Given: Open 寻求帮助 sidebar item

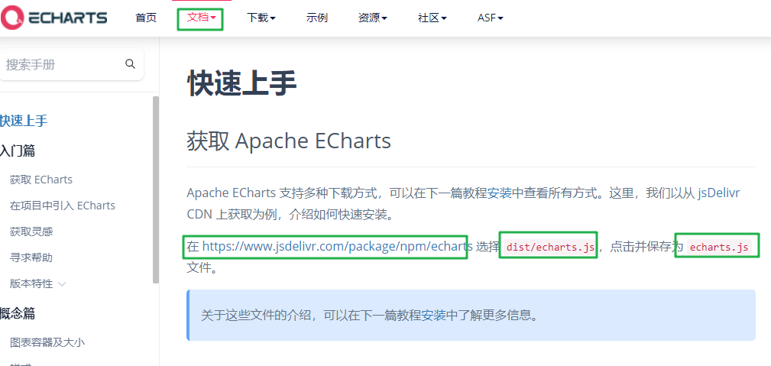Looking at the screenshot, I should pos(31,257).
